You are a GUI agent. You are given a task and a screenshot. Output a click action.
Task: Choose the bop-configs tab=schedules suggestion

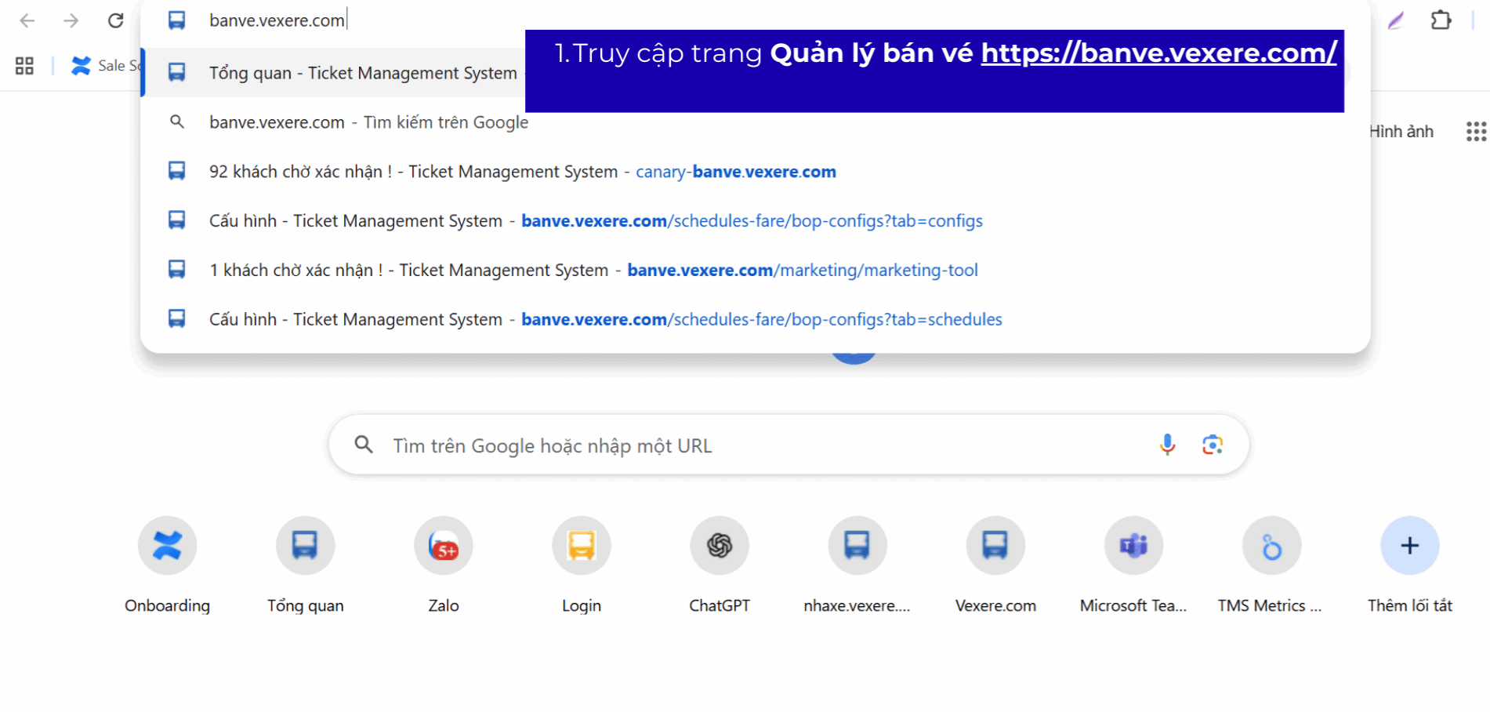(x=605, y=320)
